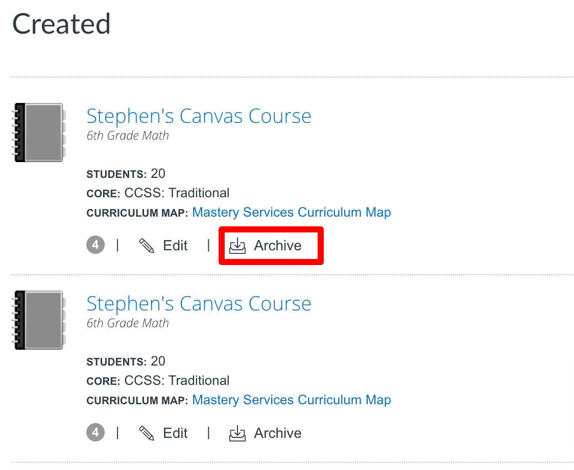Image resolution: width=574 pixels, height=470 pixels.
Task: Click the first course's Students count of 20
Action: 158,174
